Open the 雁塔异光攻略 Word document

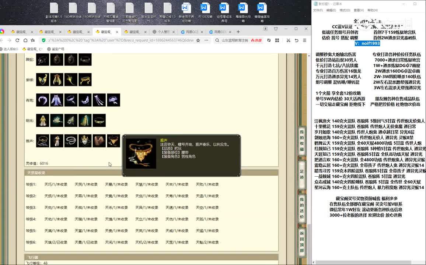[x=243, y=13]
